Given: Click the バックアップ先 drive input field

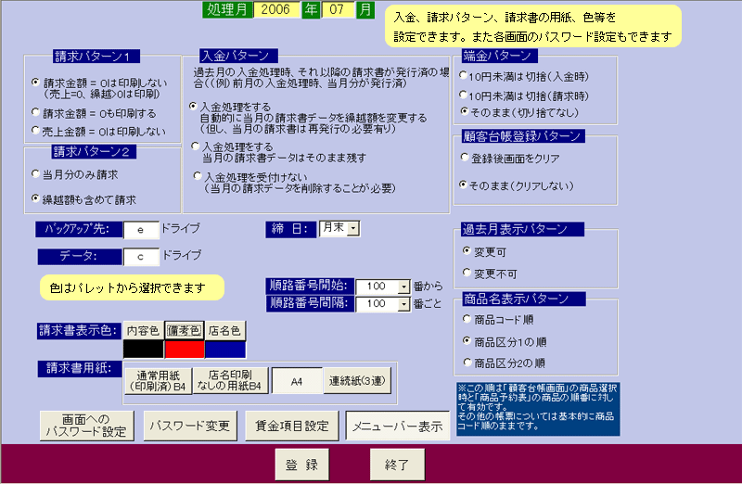Looking at the screenshot, I should point(141,230).
